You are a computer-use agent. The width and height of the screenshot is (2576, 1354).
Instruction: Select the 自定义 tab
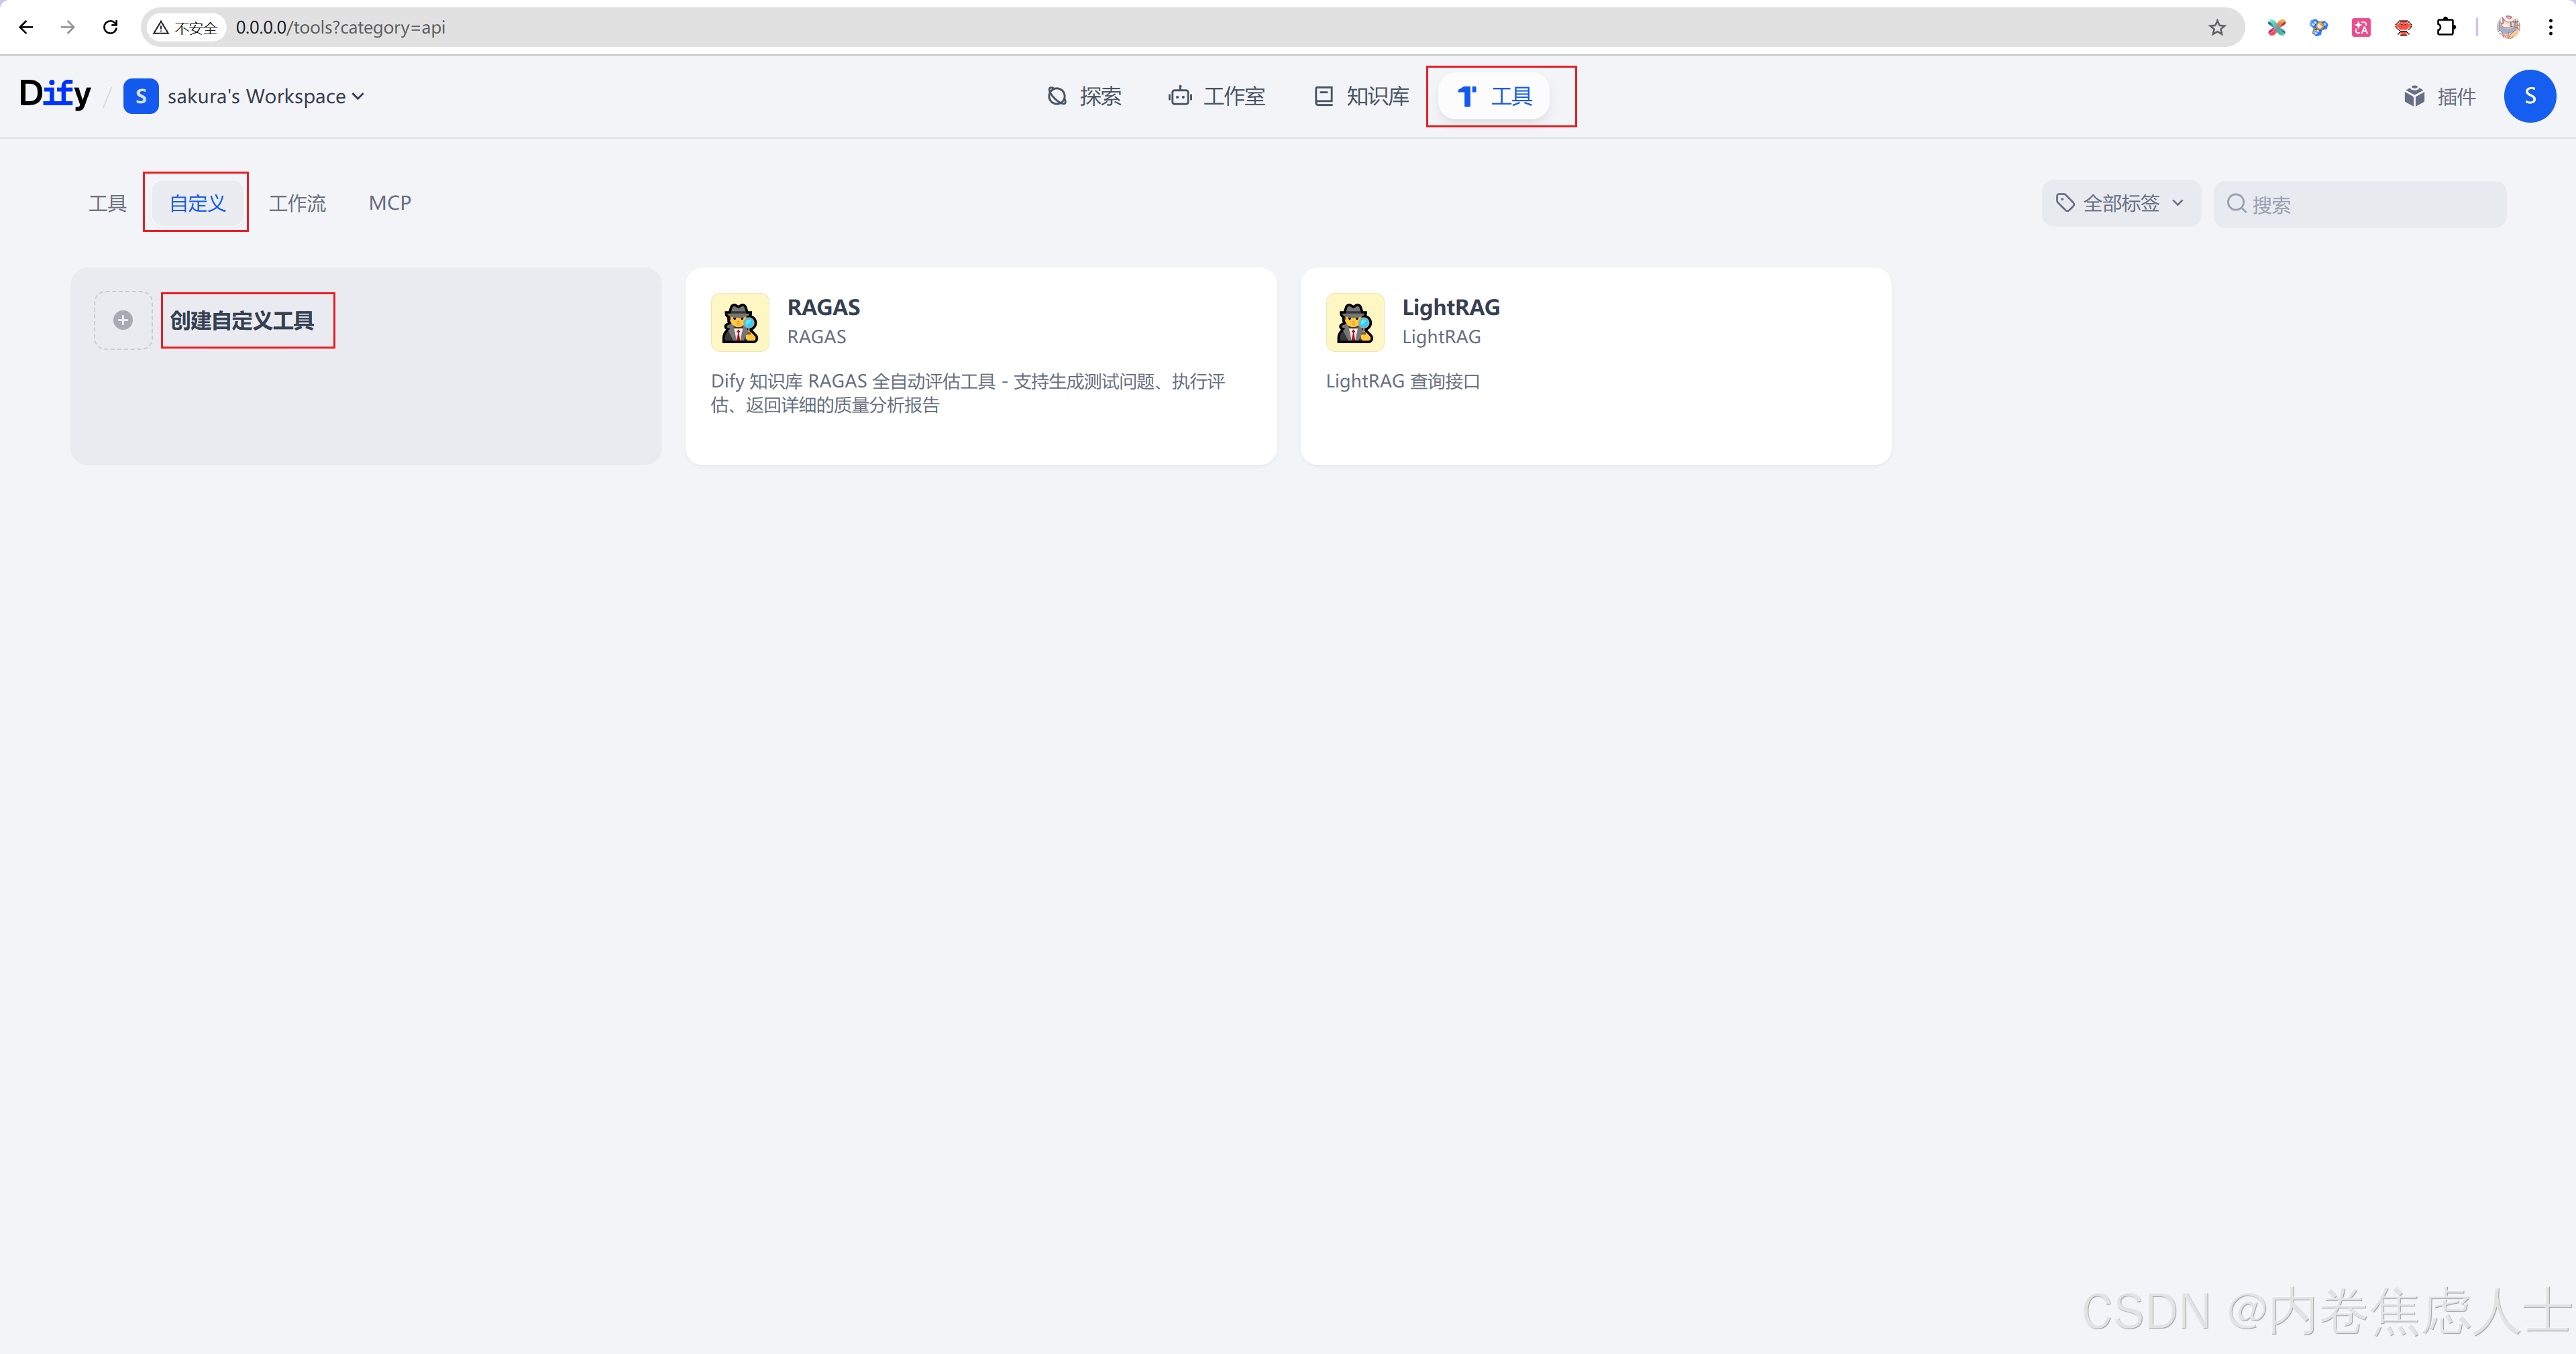197,203
